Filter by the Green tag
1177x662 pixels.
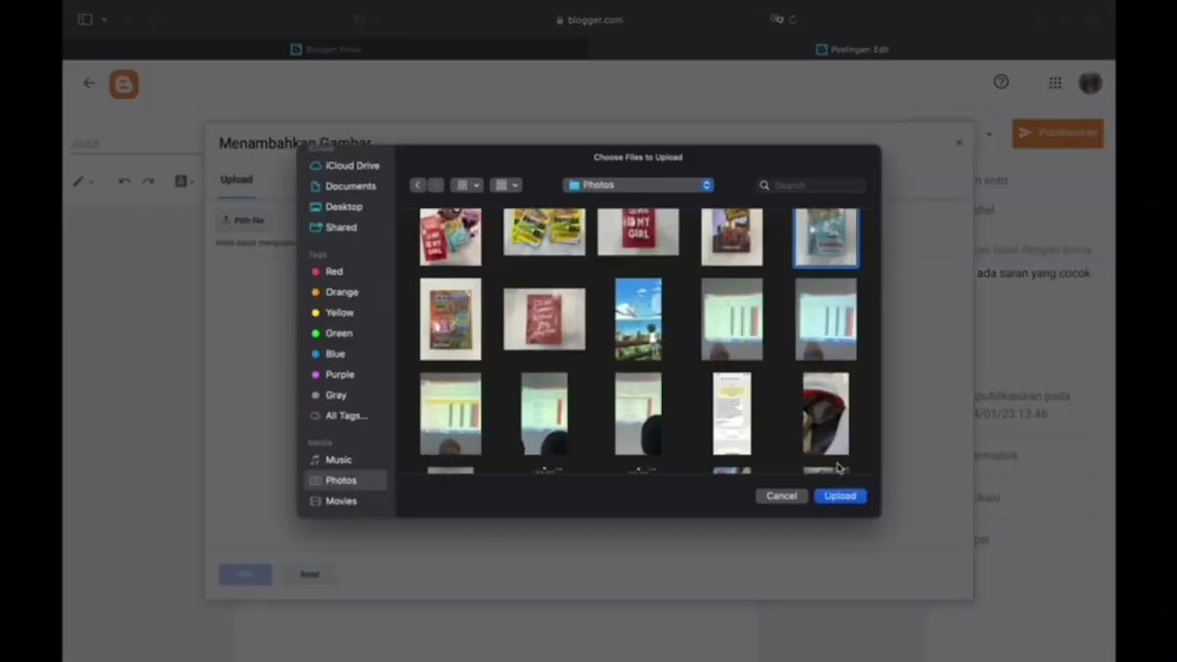[332, 333]
